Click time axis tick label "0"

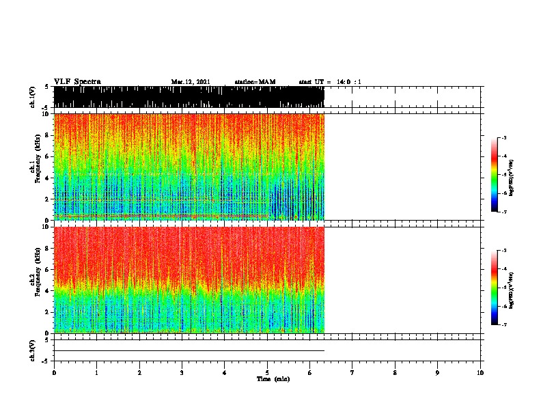click(x=54, y=373)
